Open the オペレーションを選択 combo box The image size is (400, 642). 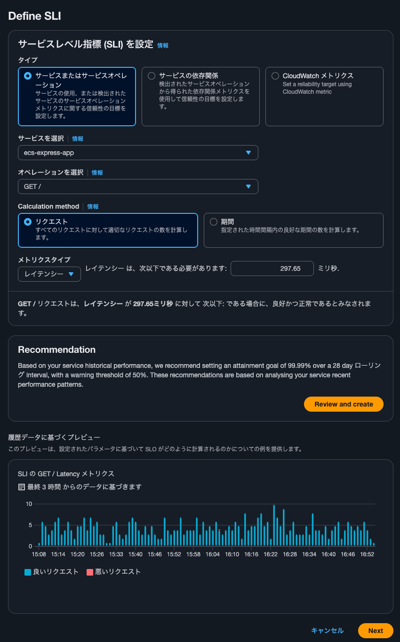coord(138,187)
